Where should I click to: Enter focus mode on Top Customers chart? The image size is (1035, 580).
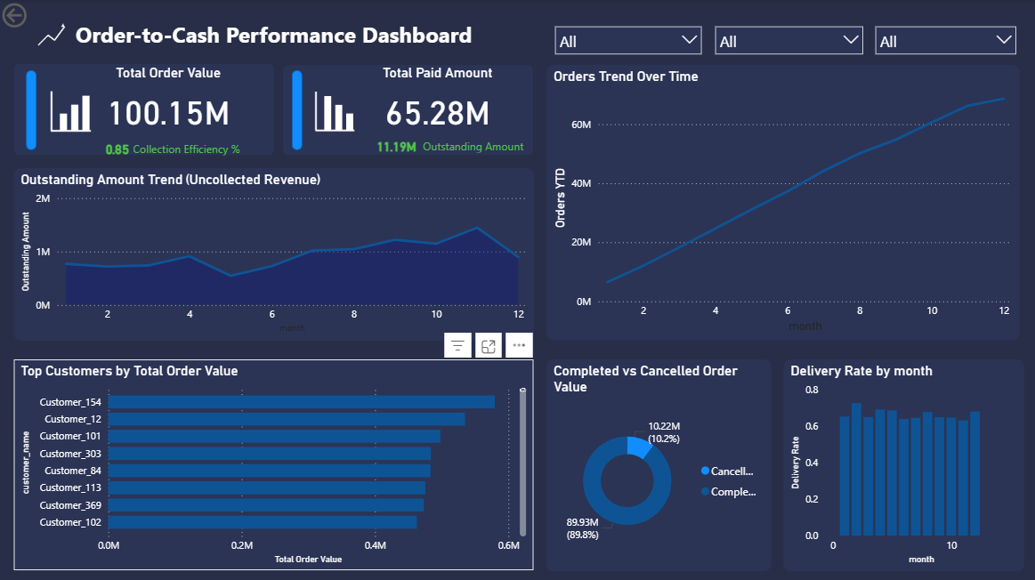tap(488, 345)
